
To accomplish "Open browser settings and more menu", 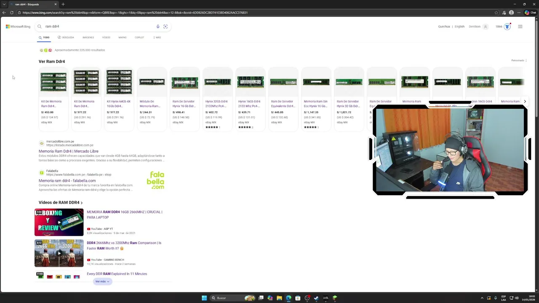I will [519, 13].
